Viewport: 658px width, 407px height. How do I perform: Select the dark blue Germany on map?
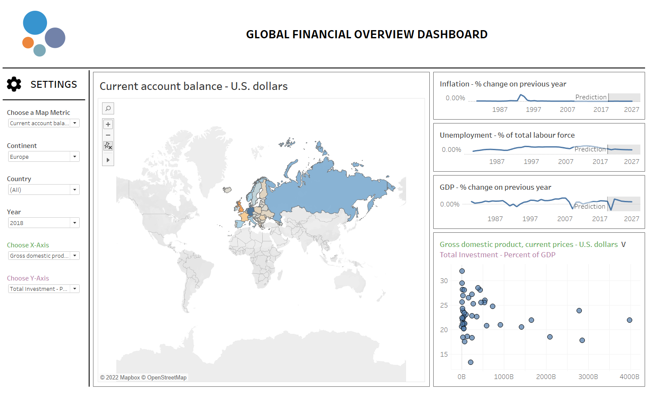[x=251, y=211]
